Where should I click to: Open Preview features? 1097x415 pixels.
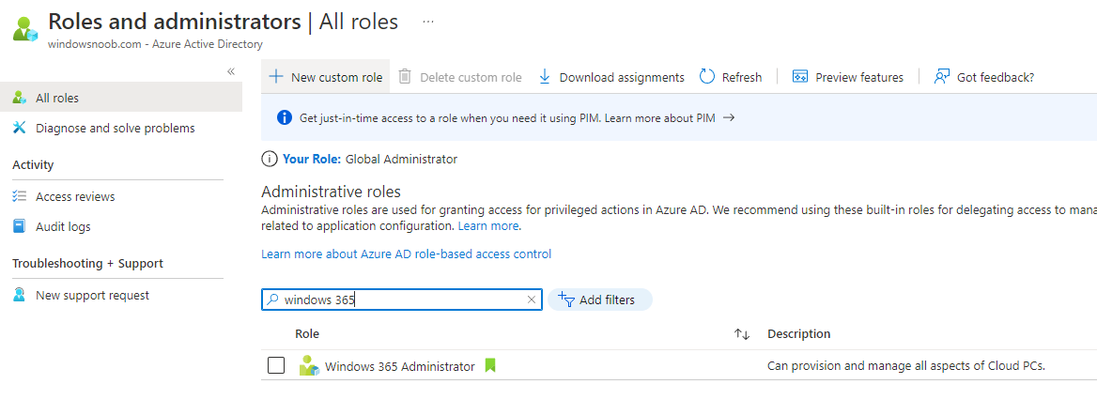848,77
